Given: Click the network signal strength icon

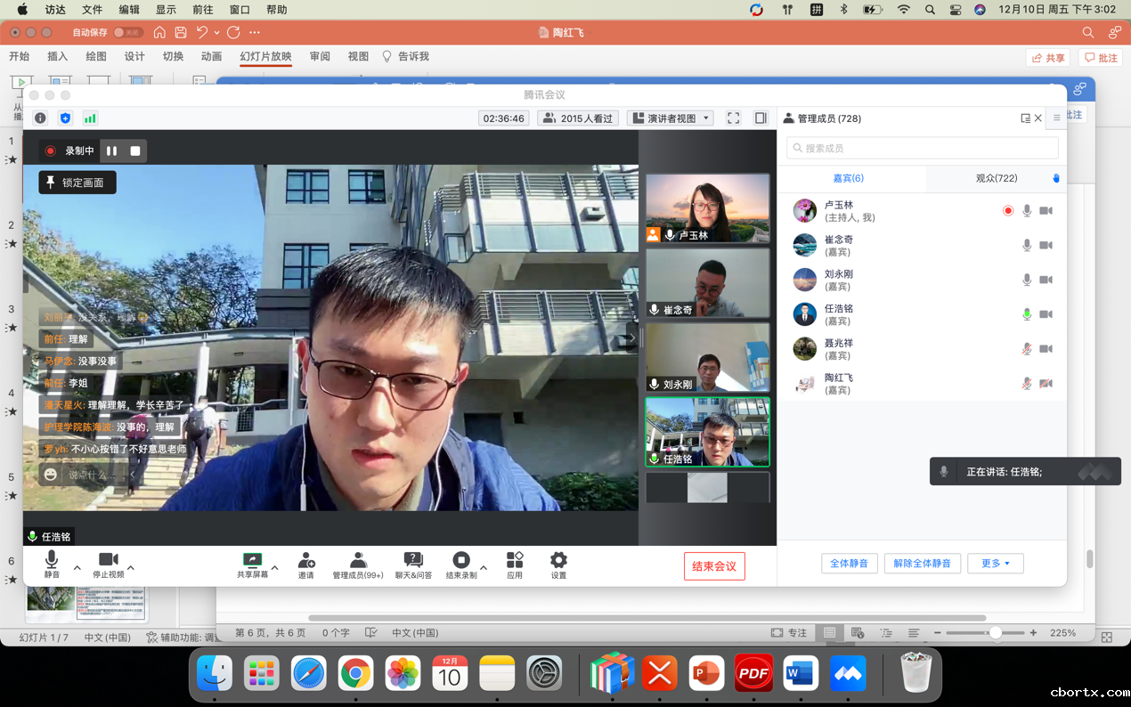Looking at the screenshot, I should [x=90, y=118].
